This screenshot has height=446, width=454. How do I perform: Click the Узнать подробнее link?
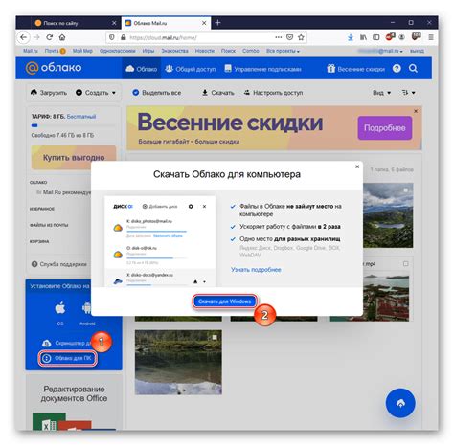click(256, 270)
